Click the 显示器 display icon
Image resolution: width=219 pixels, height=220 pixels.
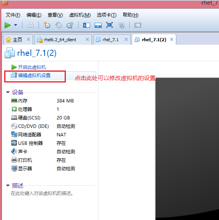(14, 168)
